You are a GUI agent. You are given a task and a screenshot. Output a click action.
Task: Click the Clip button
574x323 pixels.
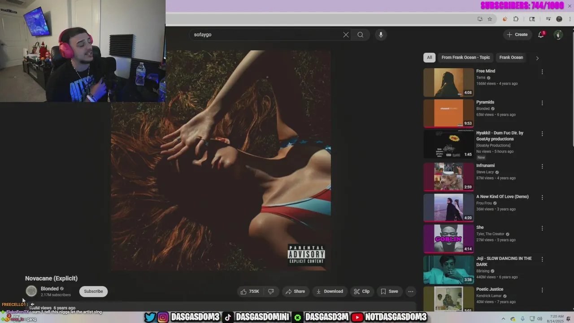click(361, 292)
